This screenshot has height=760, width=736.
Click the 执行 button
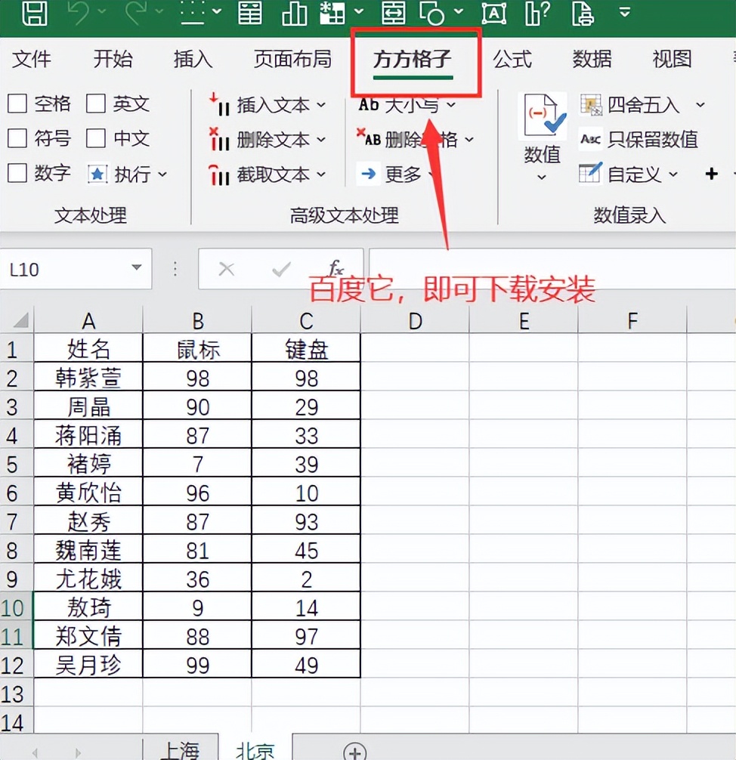(124, 175)
